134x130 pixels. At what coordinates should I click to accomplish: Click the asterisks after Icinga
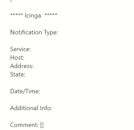click(51, 14)
